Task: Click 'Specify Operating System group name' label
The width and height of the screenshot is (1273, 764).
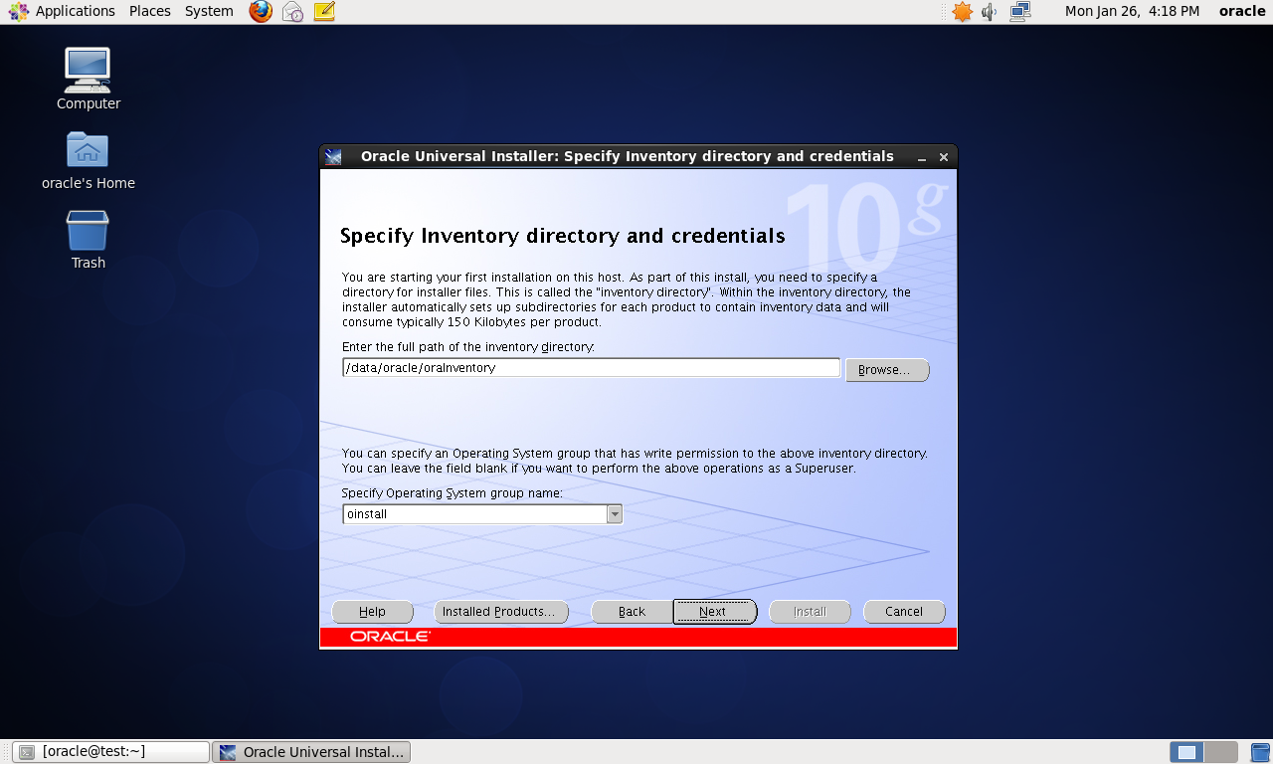Action: tap(453, 493)
